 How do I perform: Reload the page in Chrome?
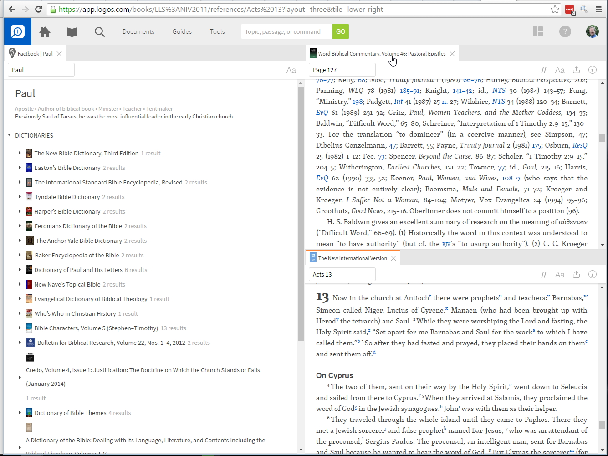pyautogui.click(x=39, y=9)
